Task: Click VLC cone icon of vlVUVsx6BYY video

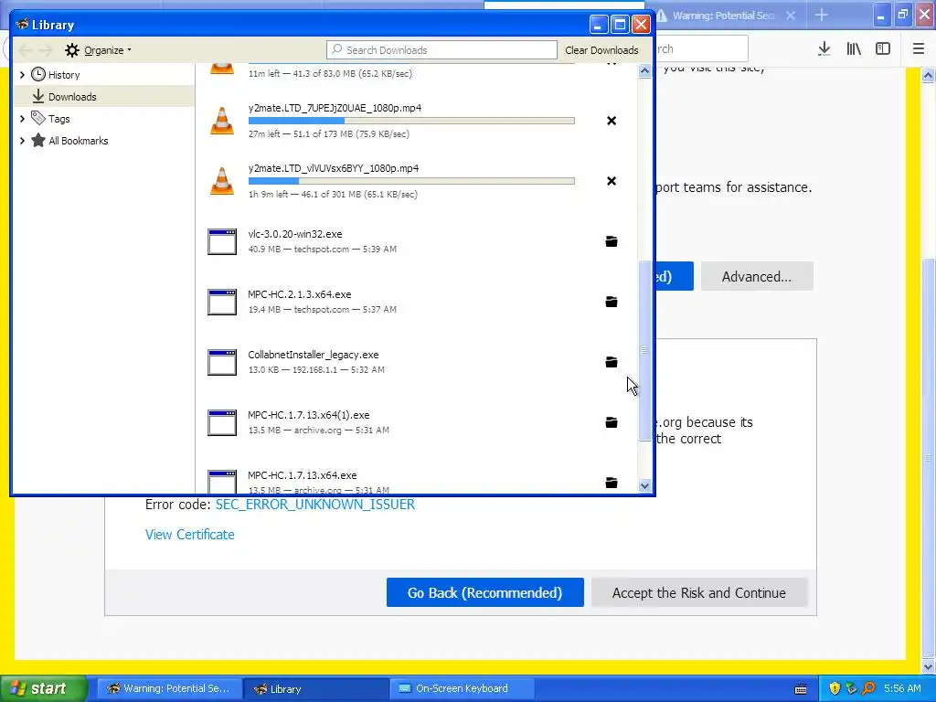Action: click(222, 181)
